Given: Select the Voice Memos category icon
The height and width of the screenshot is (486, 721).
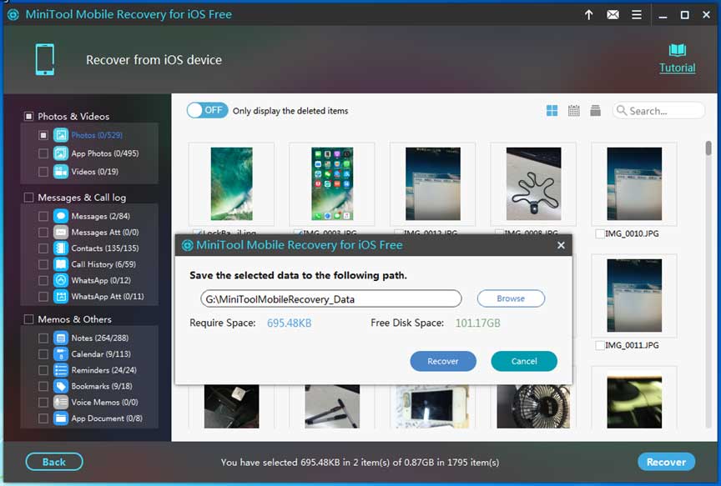Looking at the screenshot, I should (61, 402).
